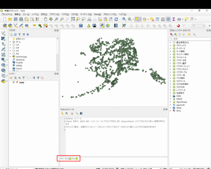
Task: Expand the SAGA group in toolbox
Action: (x=170, y=108)
